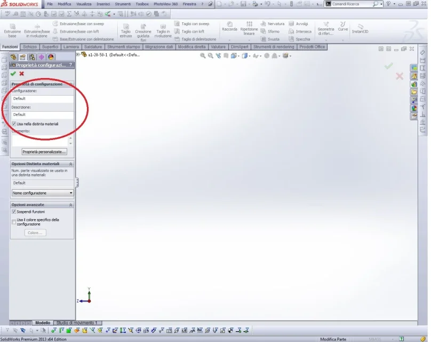Enable Usa il colore specifico della configurazione
The image size is (431, 342).
(x=14, y=221)
